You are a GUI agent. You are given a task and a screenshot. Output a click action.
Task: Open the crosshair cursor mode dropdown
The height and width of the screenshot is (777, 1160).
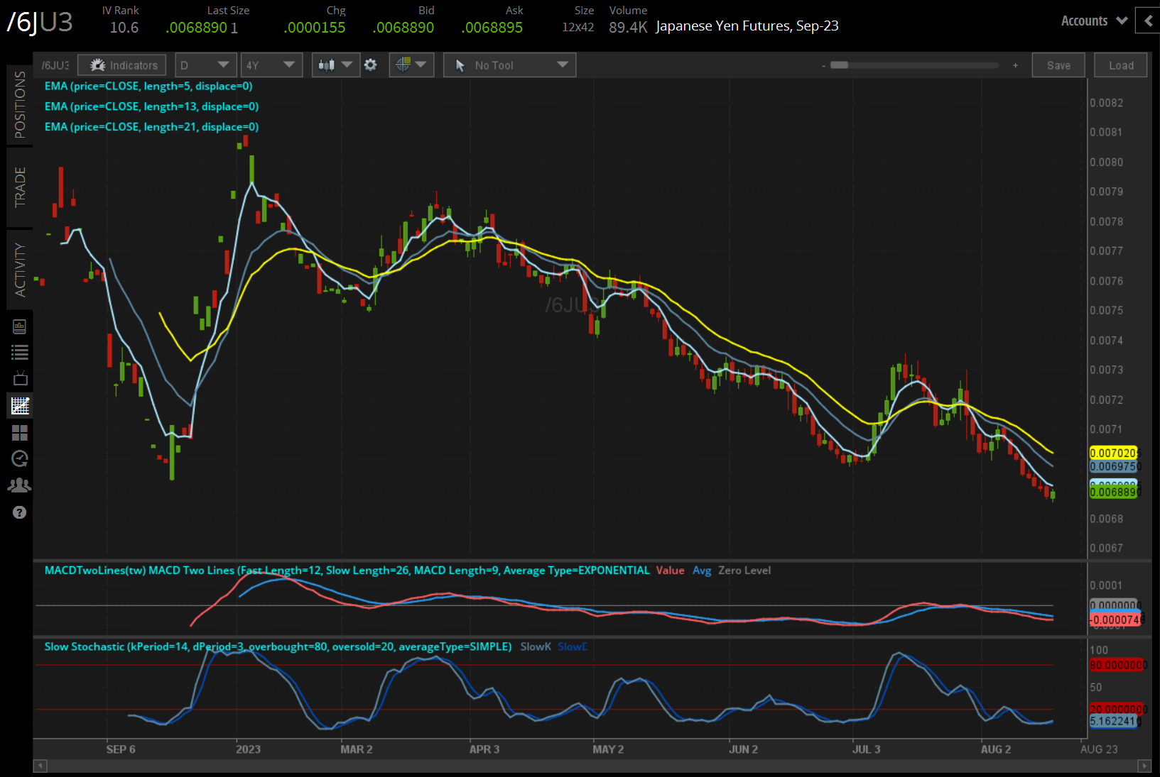pos(411,65)
